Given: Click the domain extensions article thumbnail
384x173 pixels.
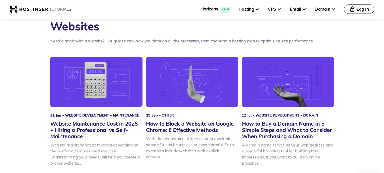Looking at the screenshot, I should tap(288, 82).
